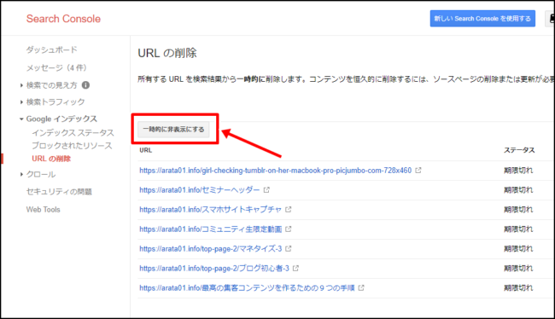Open external link icon beside スマホサイトキャプチャ URL
555x319 pixels.
click(289, 209)
